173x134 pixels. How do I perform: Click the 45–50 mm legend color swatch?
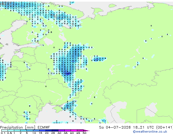80,130
